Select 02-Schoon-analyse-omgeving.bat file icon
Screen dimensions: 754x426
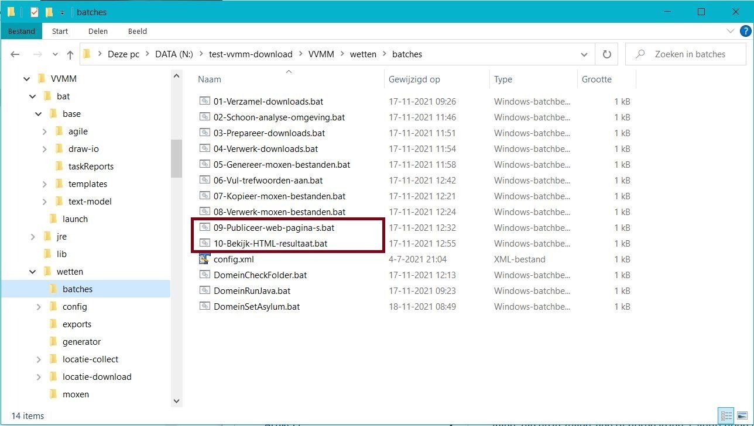[204, 117]
